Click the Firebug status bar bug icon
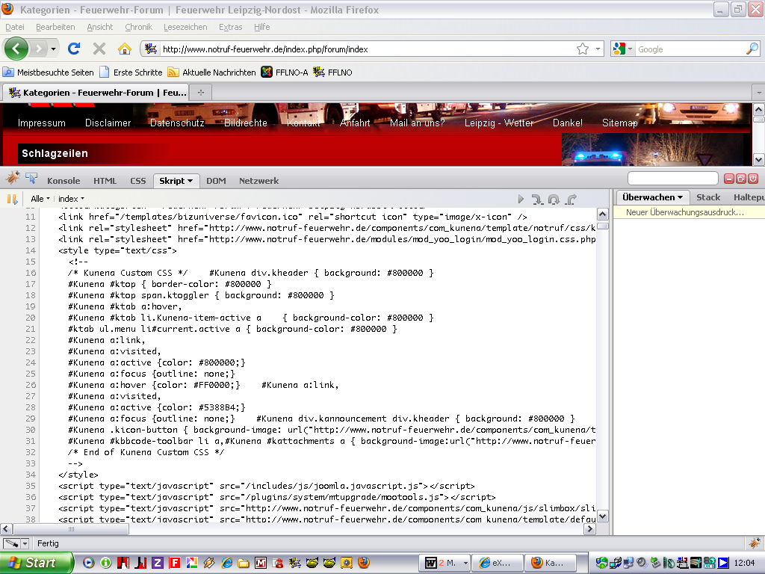The width and height of the screenshot is (765, 574). click(755, 543)
